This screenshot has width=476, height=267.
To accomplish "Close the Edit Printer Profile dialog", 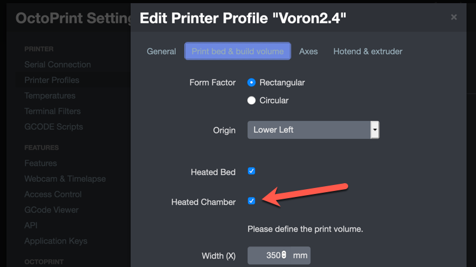I will (x=454, y=17).
